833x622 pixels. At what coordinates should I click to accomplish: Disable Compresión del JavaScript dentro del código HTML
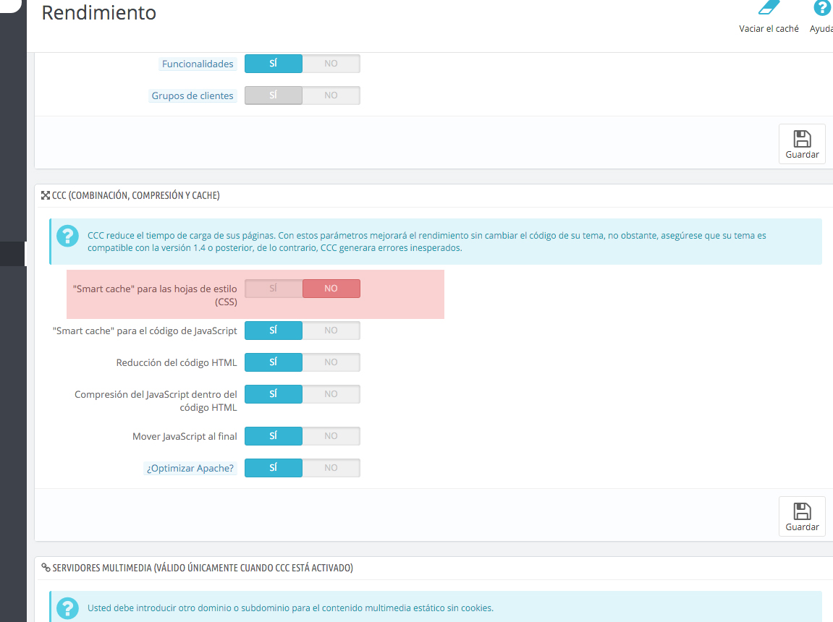[x=331, y=394]
